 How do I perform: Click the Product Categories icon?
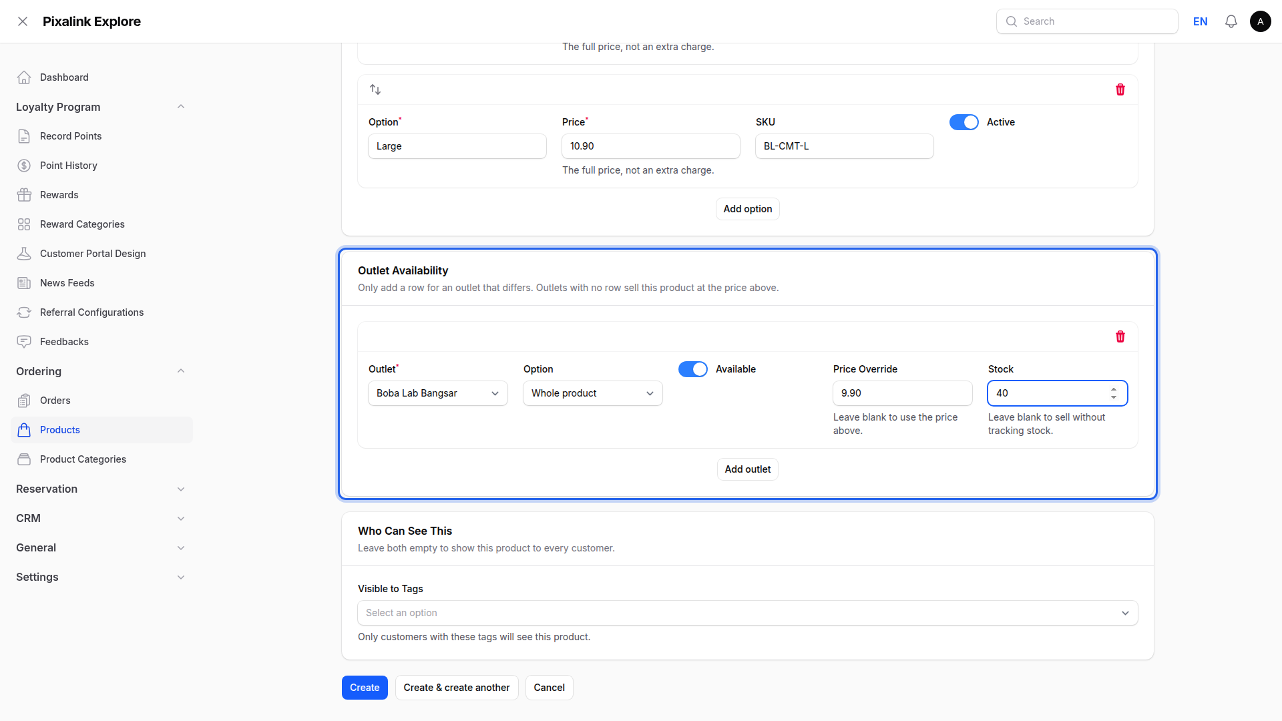(x=24, y=459)
